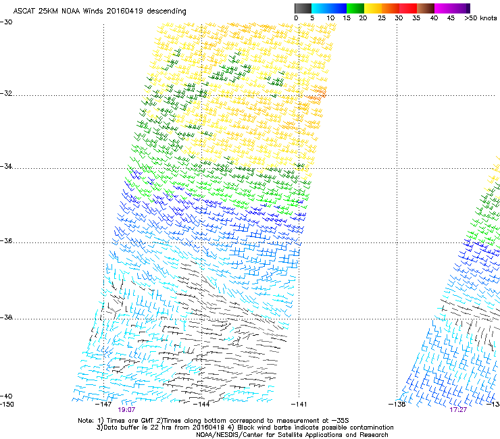Click the data buffer 22 hrs note line

coord(245,428)
